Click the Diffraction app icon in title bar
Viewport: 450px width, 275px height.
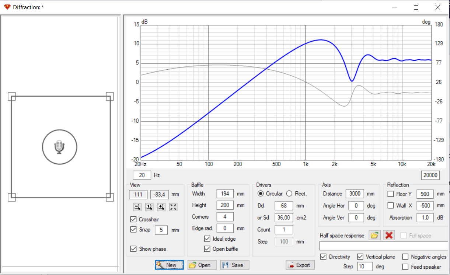[7, 7]
